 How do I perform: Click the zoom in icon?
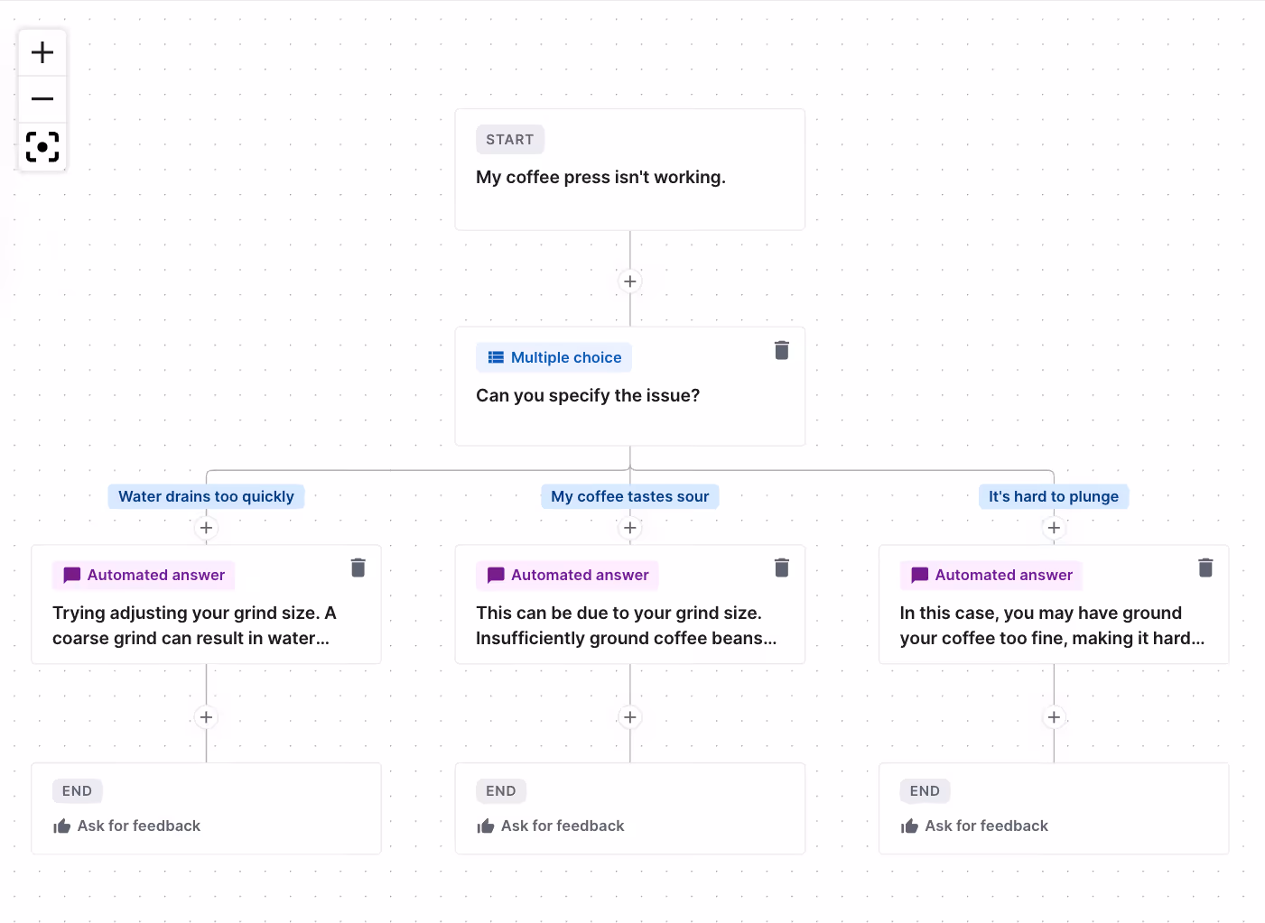click(x=42, y=51)
